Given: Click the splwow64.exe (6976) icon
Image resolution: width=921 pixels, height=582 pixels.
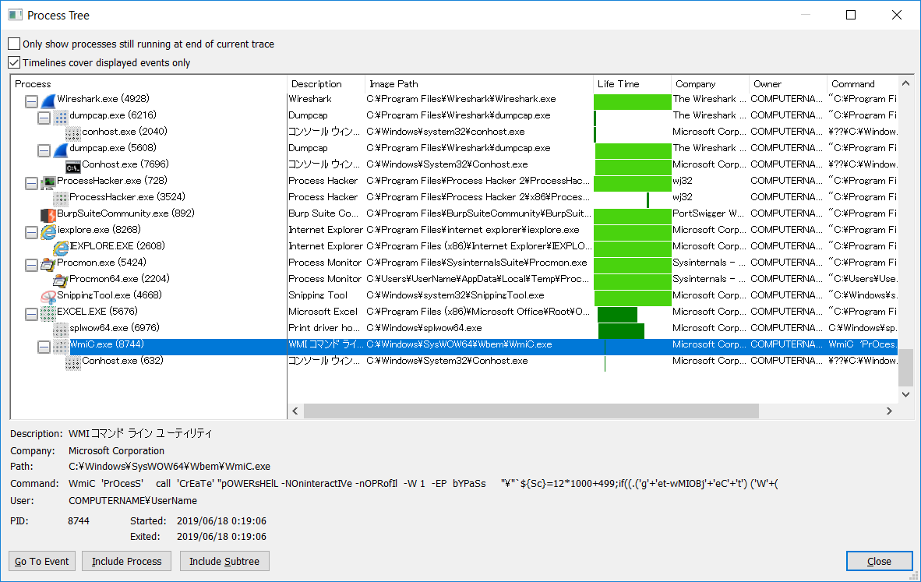Looking at the screenshot, I should pos(61,330).
